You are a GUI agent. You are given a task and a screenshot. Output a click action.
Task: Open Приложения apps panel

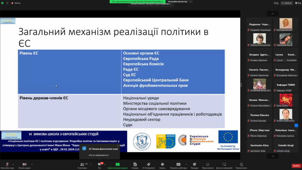pyautogui.click(x=208, y=164)
